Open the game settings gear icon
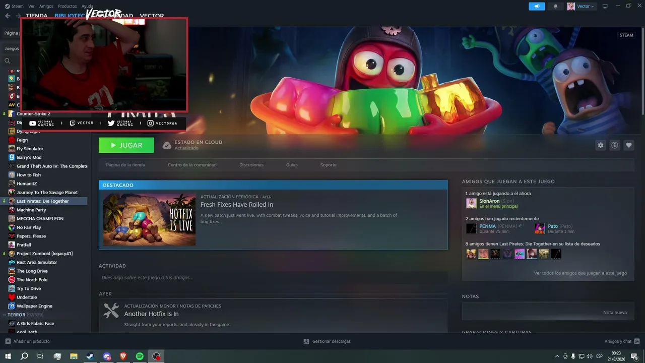 (600, 145)
